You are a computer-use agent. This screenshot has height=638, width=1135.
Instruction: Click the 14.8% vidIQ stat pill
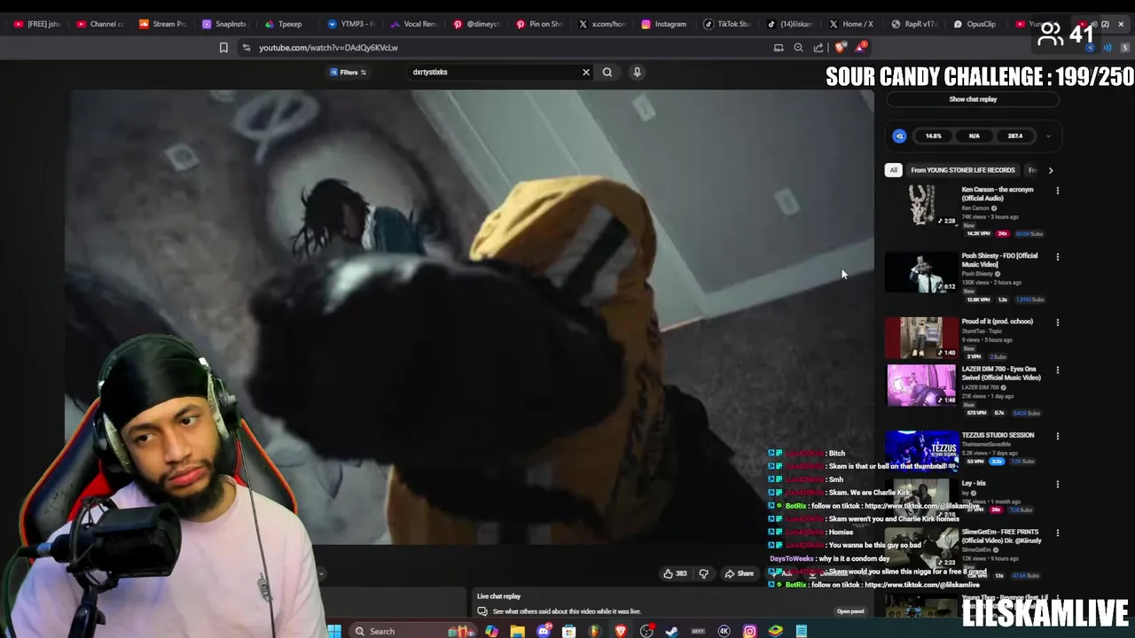coord(934,136)
